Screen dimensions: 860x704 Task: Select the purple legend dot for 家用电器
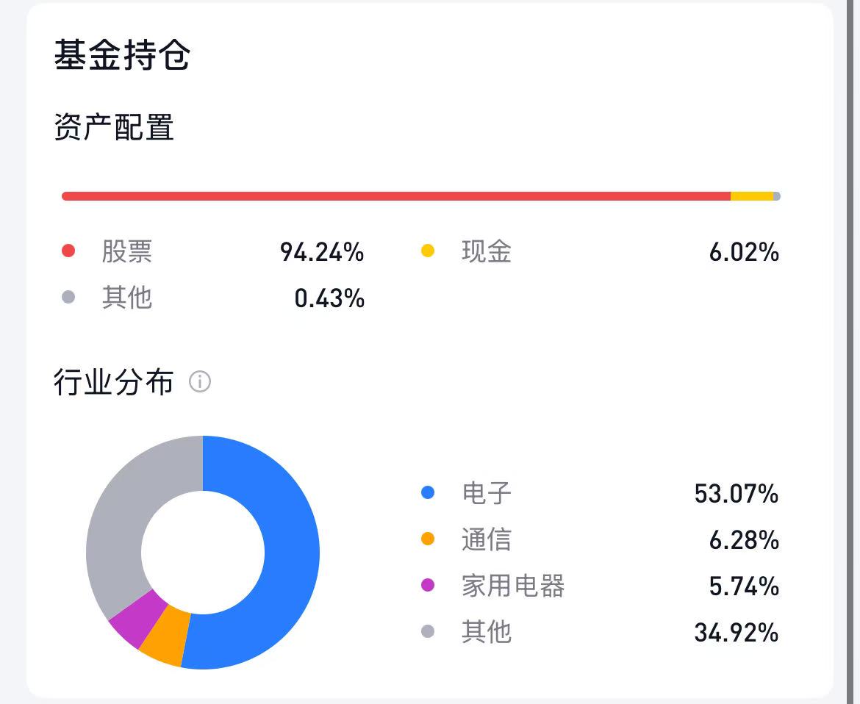(428, 586)
